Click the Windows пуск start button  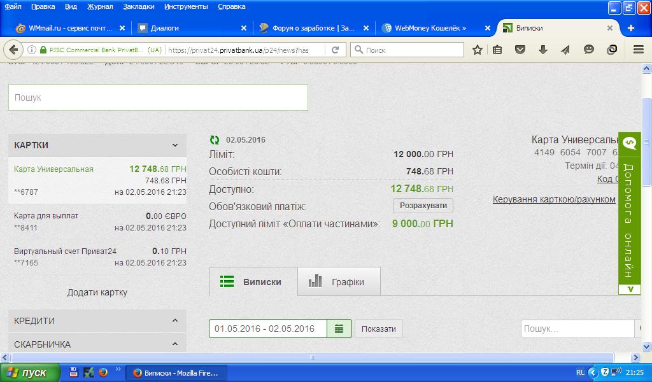click(30, 372)
